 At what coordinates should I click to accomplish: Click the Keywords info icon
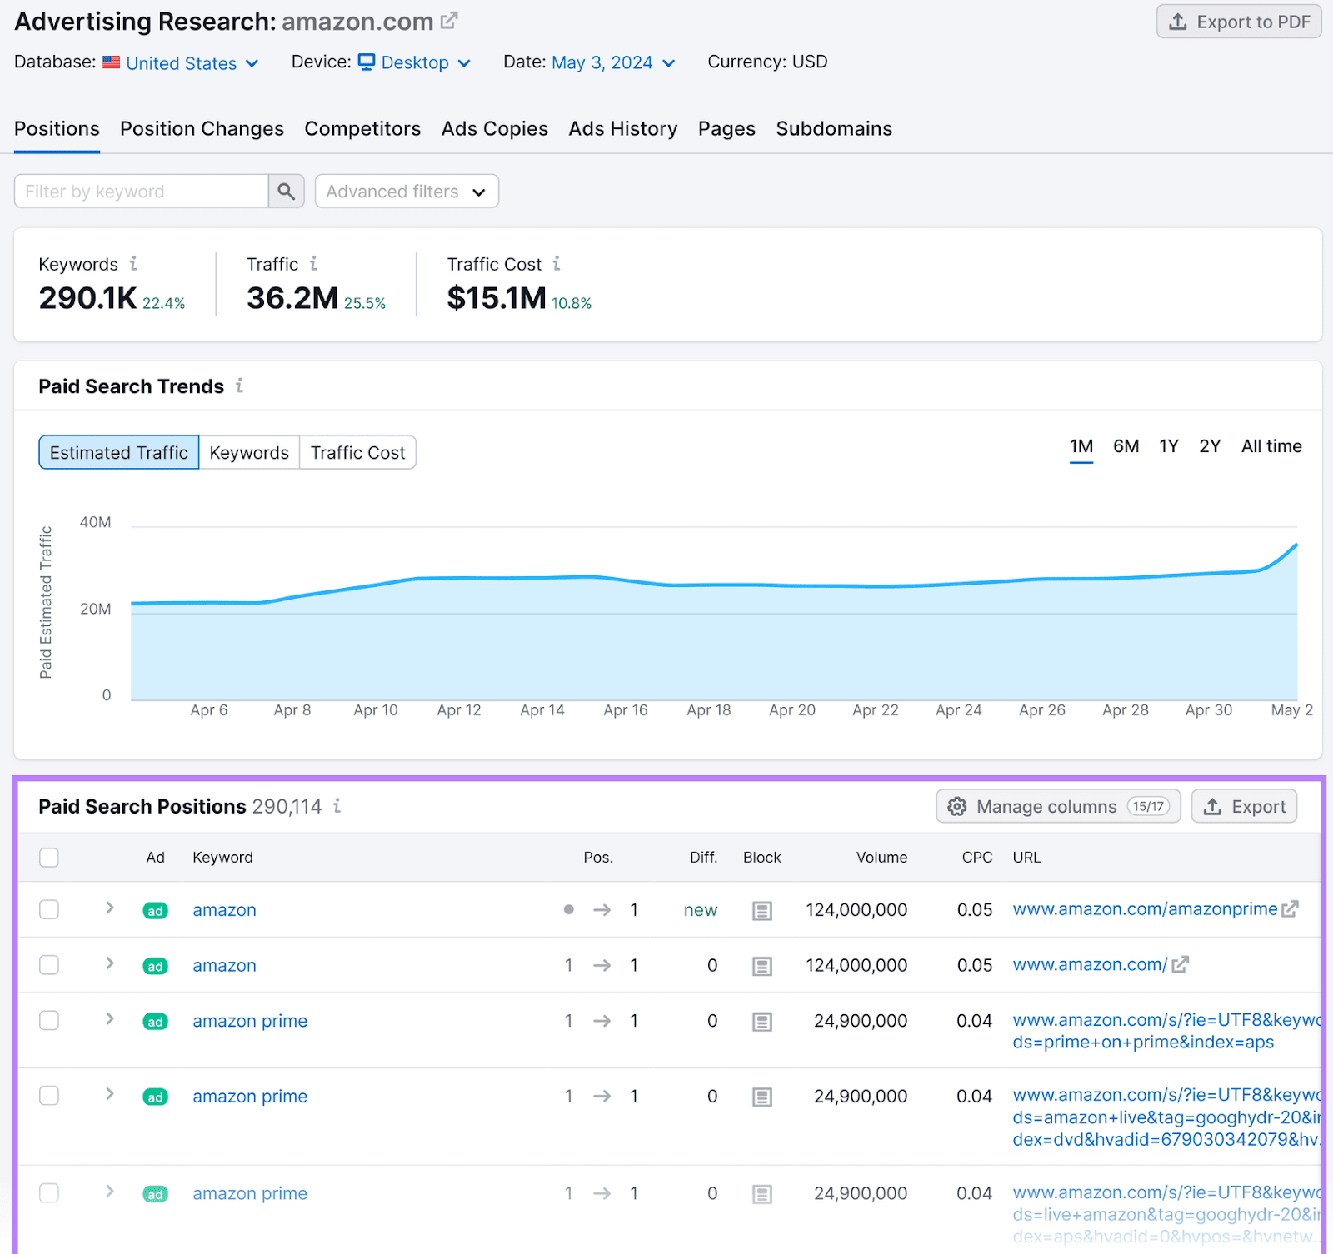click(133, 264)
